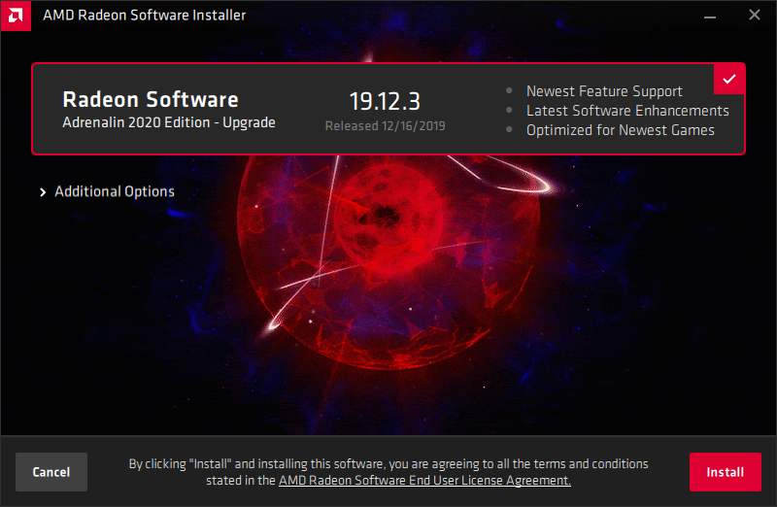This screenshot has width=777, height=507.
Task: Click the Released 12/16/2019 date text
Action: coord(385,126)
